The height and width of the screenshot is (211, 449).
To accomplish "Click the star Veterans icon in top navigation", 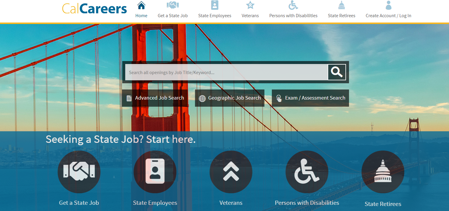I will coord(250,5).
